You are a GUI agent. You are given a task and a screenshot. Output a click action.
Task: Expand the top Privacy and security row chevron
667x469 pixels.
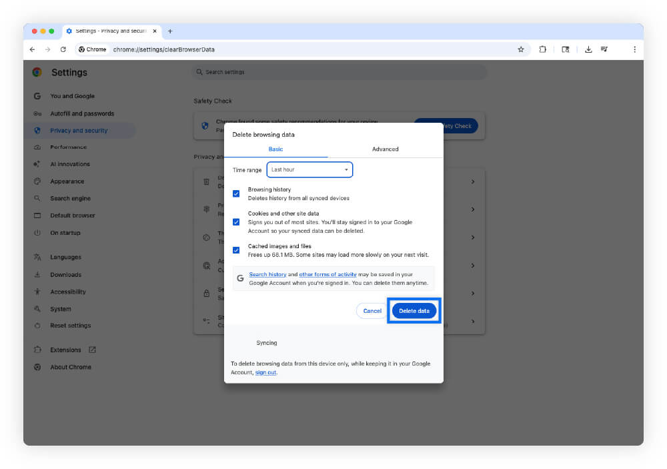point(473,181)
